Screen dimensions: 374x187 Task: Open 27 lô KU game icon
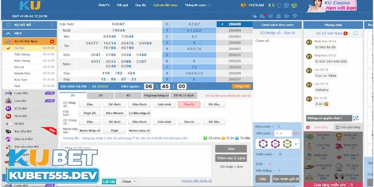tap(8, 108)
